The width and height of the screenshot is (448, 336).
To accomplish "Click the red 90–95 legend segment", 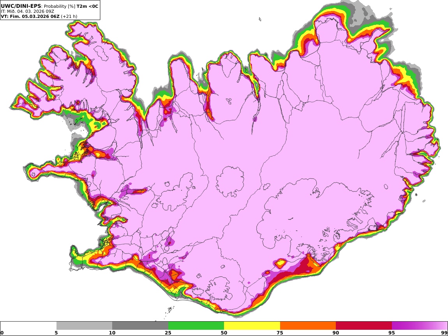I will 364,326.
